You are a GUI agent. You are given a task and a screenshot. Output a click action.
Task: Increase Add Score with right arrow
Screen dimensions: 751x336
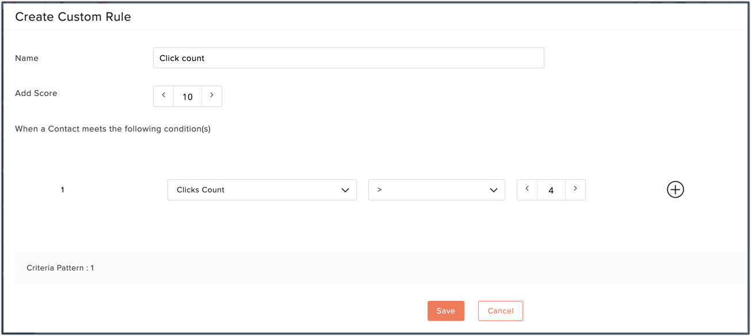coord(212,96)
